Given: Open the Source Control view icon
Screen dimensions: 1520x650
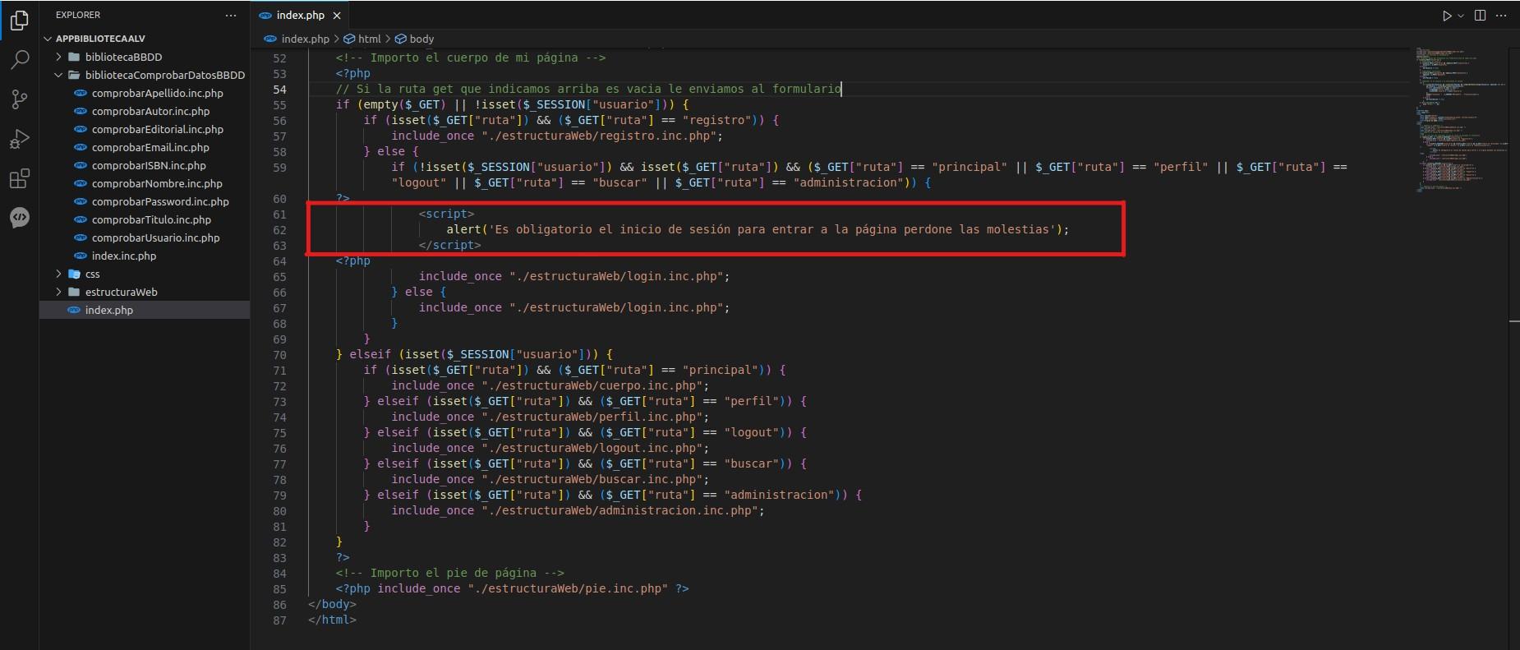Looking at the screenshot, I should pyautogui.click(x=19, y=99).
